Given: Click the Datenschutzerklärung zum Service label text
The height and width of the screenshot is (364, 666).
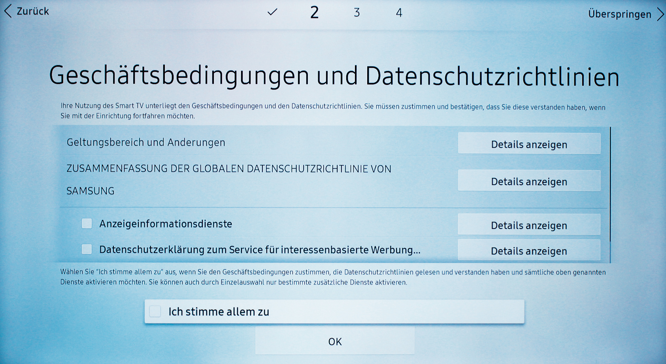Looking at the screenshot, I should pos(260,250).
